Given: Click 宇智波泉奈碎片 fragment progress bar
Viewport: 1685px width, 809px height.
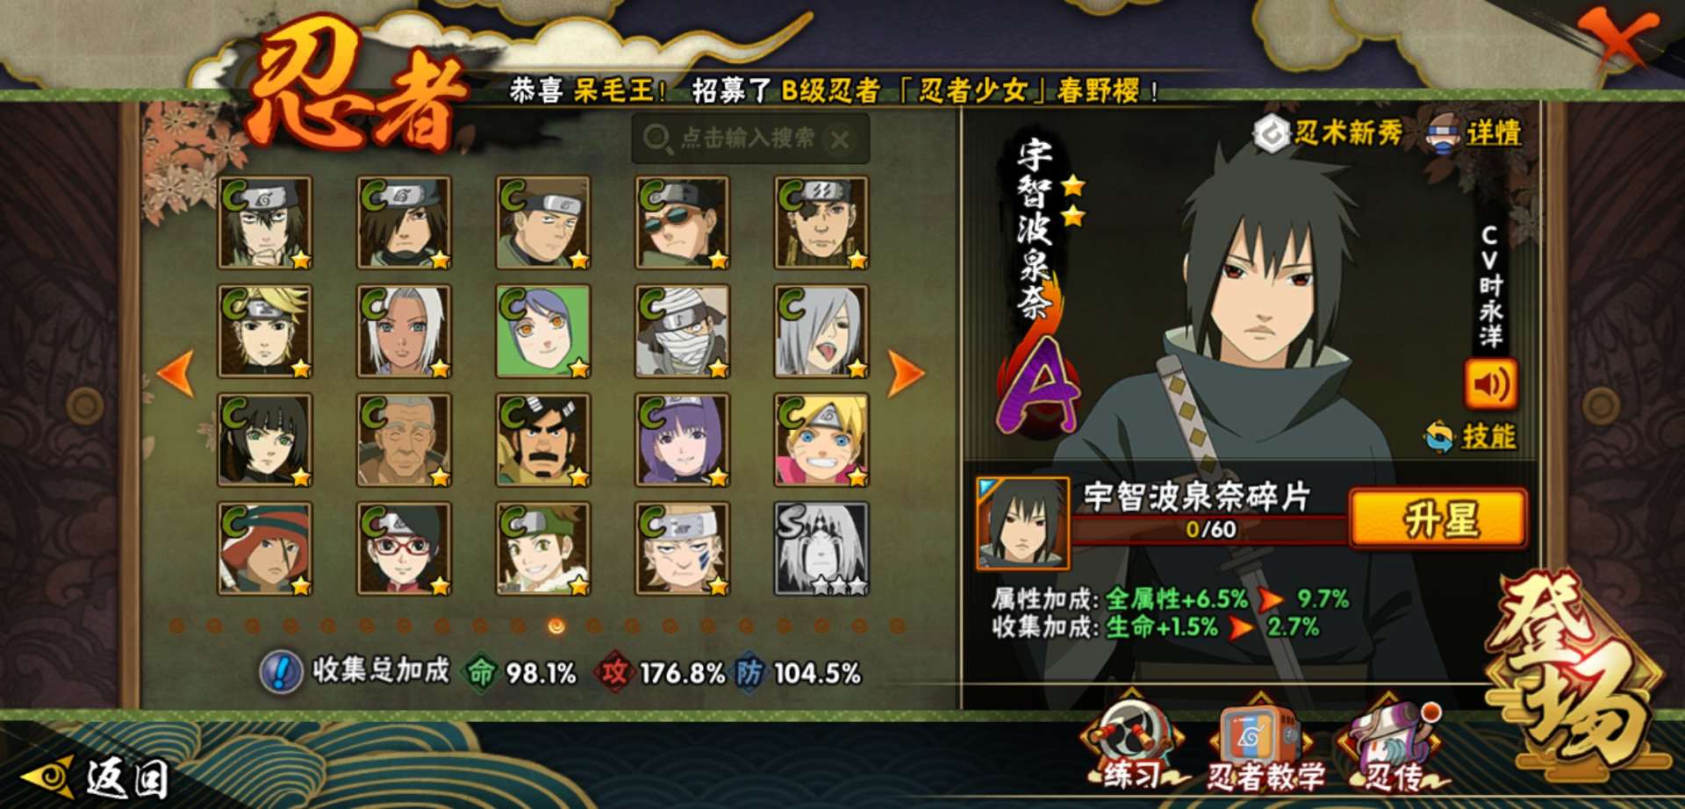Looking at the screenshot, I should point(1209,529).
